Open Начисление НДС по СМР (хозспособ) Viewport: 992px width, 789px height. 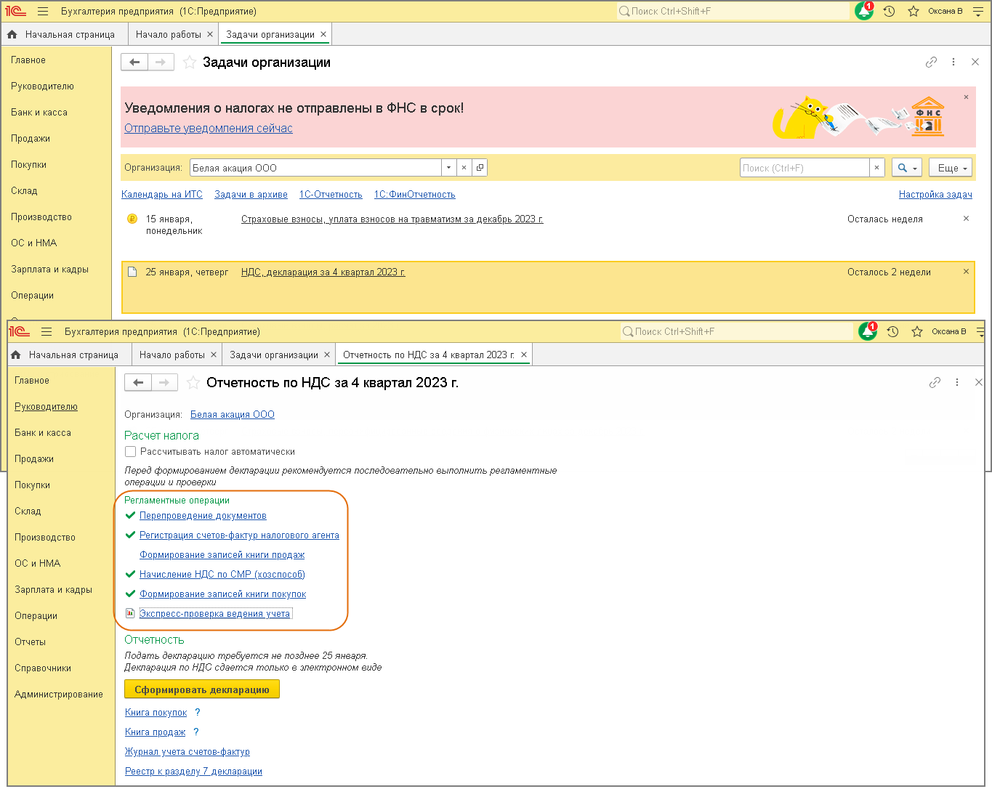(x=222, y=575)
